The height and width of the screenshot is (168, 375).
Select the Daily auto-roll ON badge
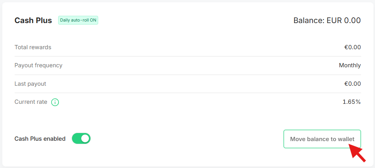78,20
